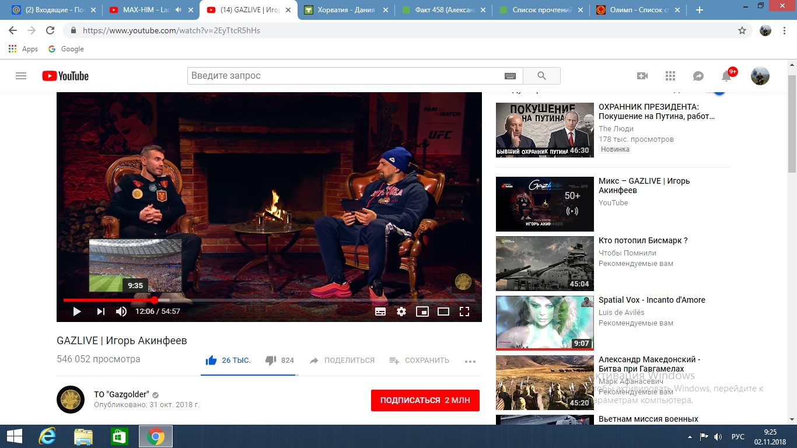The height and width of the screenshot is (448, 797).
Task: Click the search magnifier button
Action: 541,76
